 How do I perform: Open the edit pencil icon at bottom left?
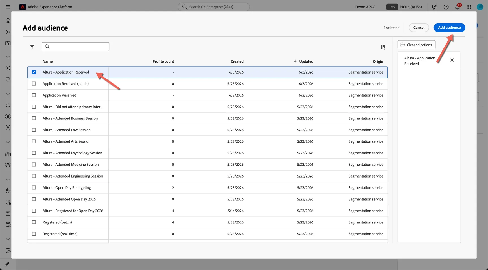click(x=7, y=264)
